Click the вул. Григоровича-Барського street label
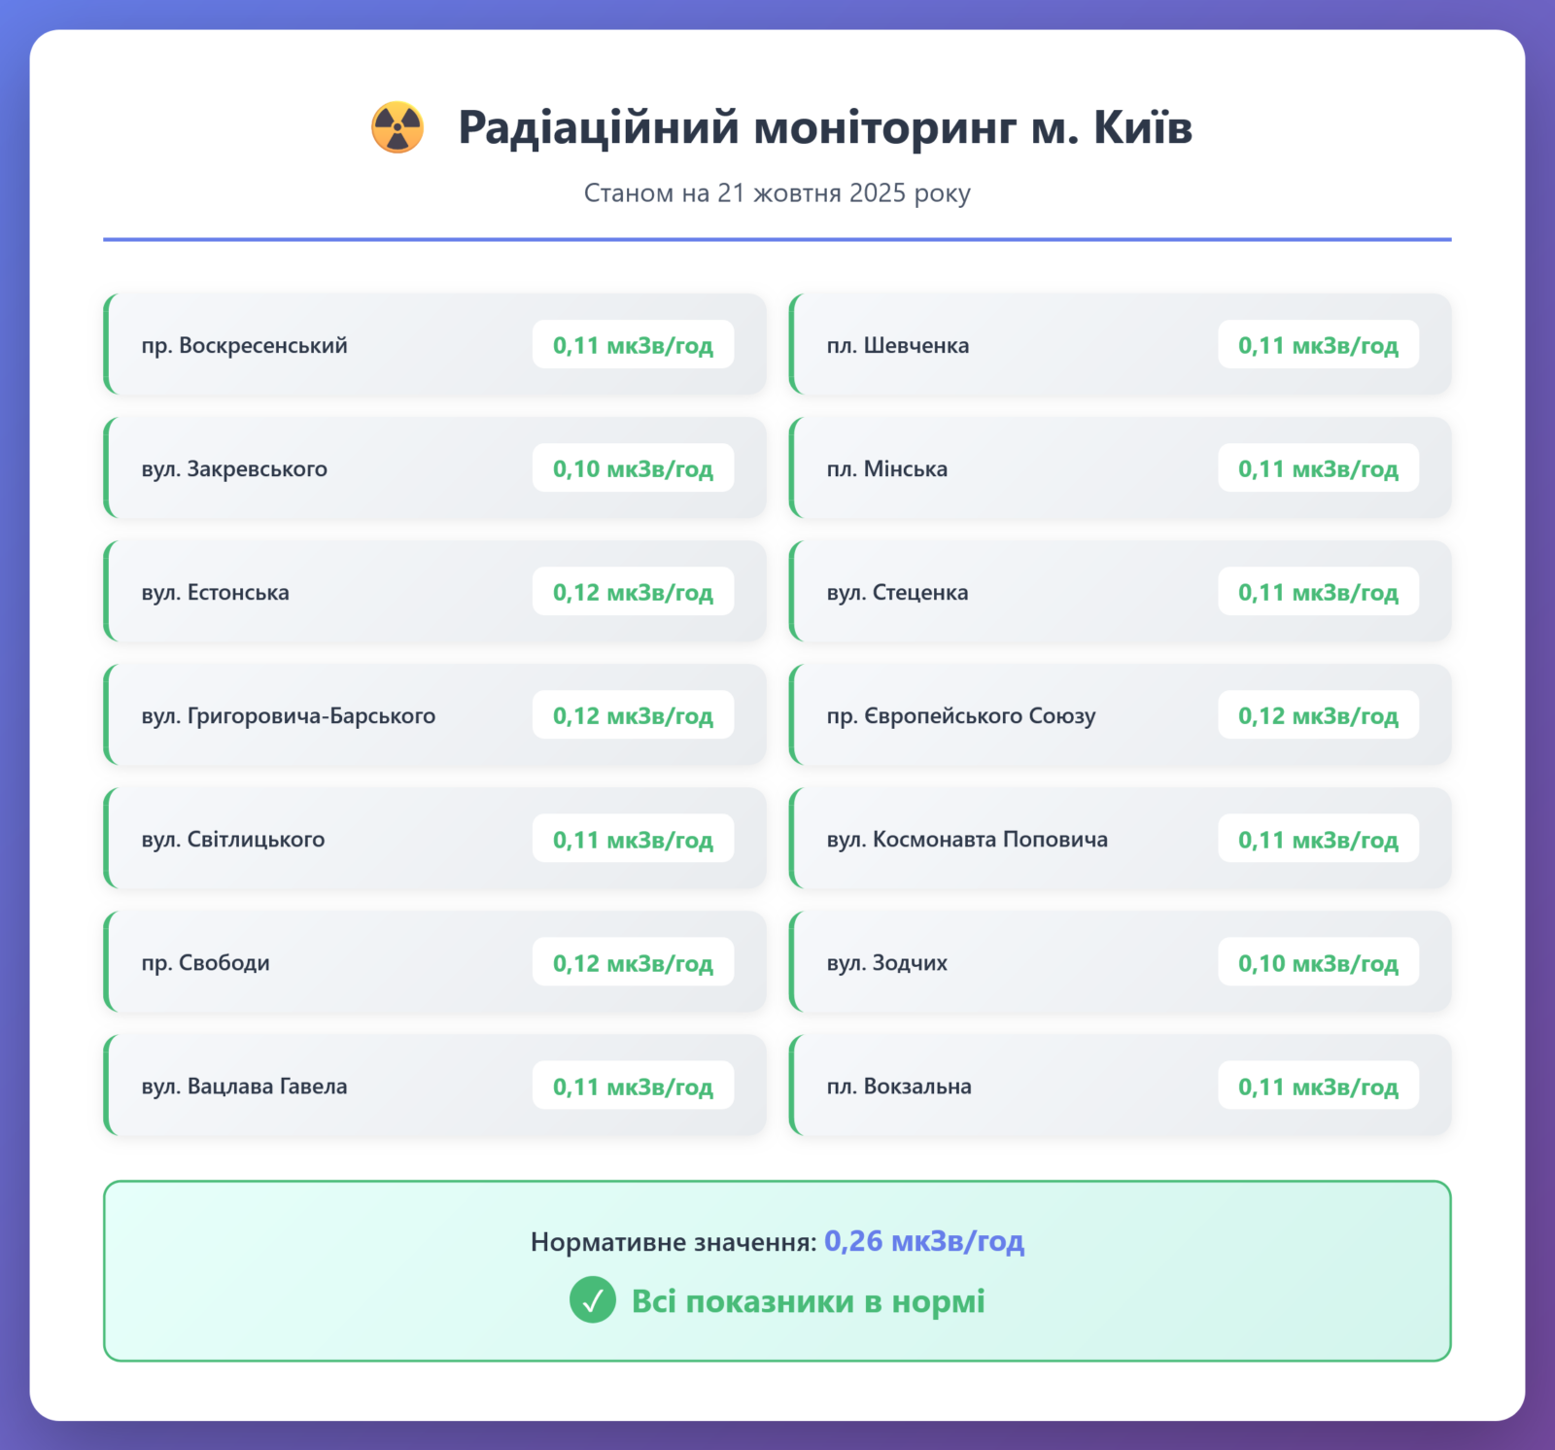Viewport: 1555px width, 1450px height. click(289, 716)
